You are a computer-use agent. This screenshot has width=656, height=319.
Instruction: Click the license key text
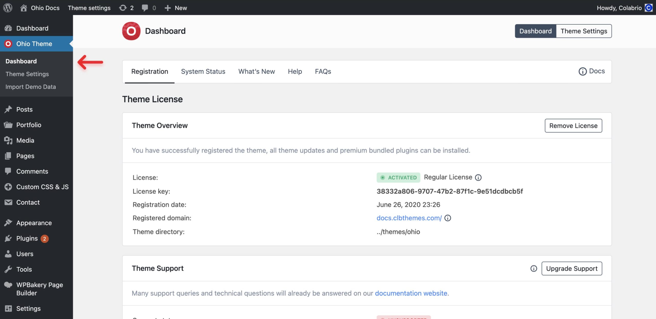tap(450, 191)
